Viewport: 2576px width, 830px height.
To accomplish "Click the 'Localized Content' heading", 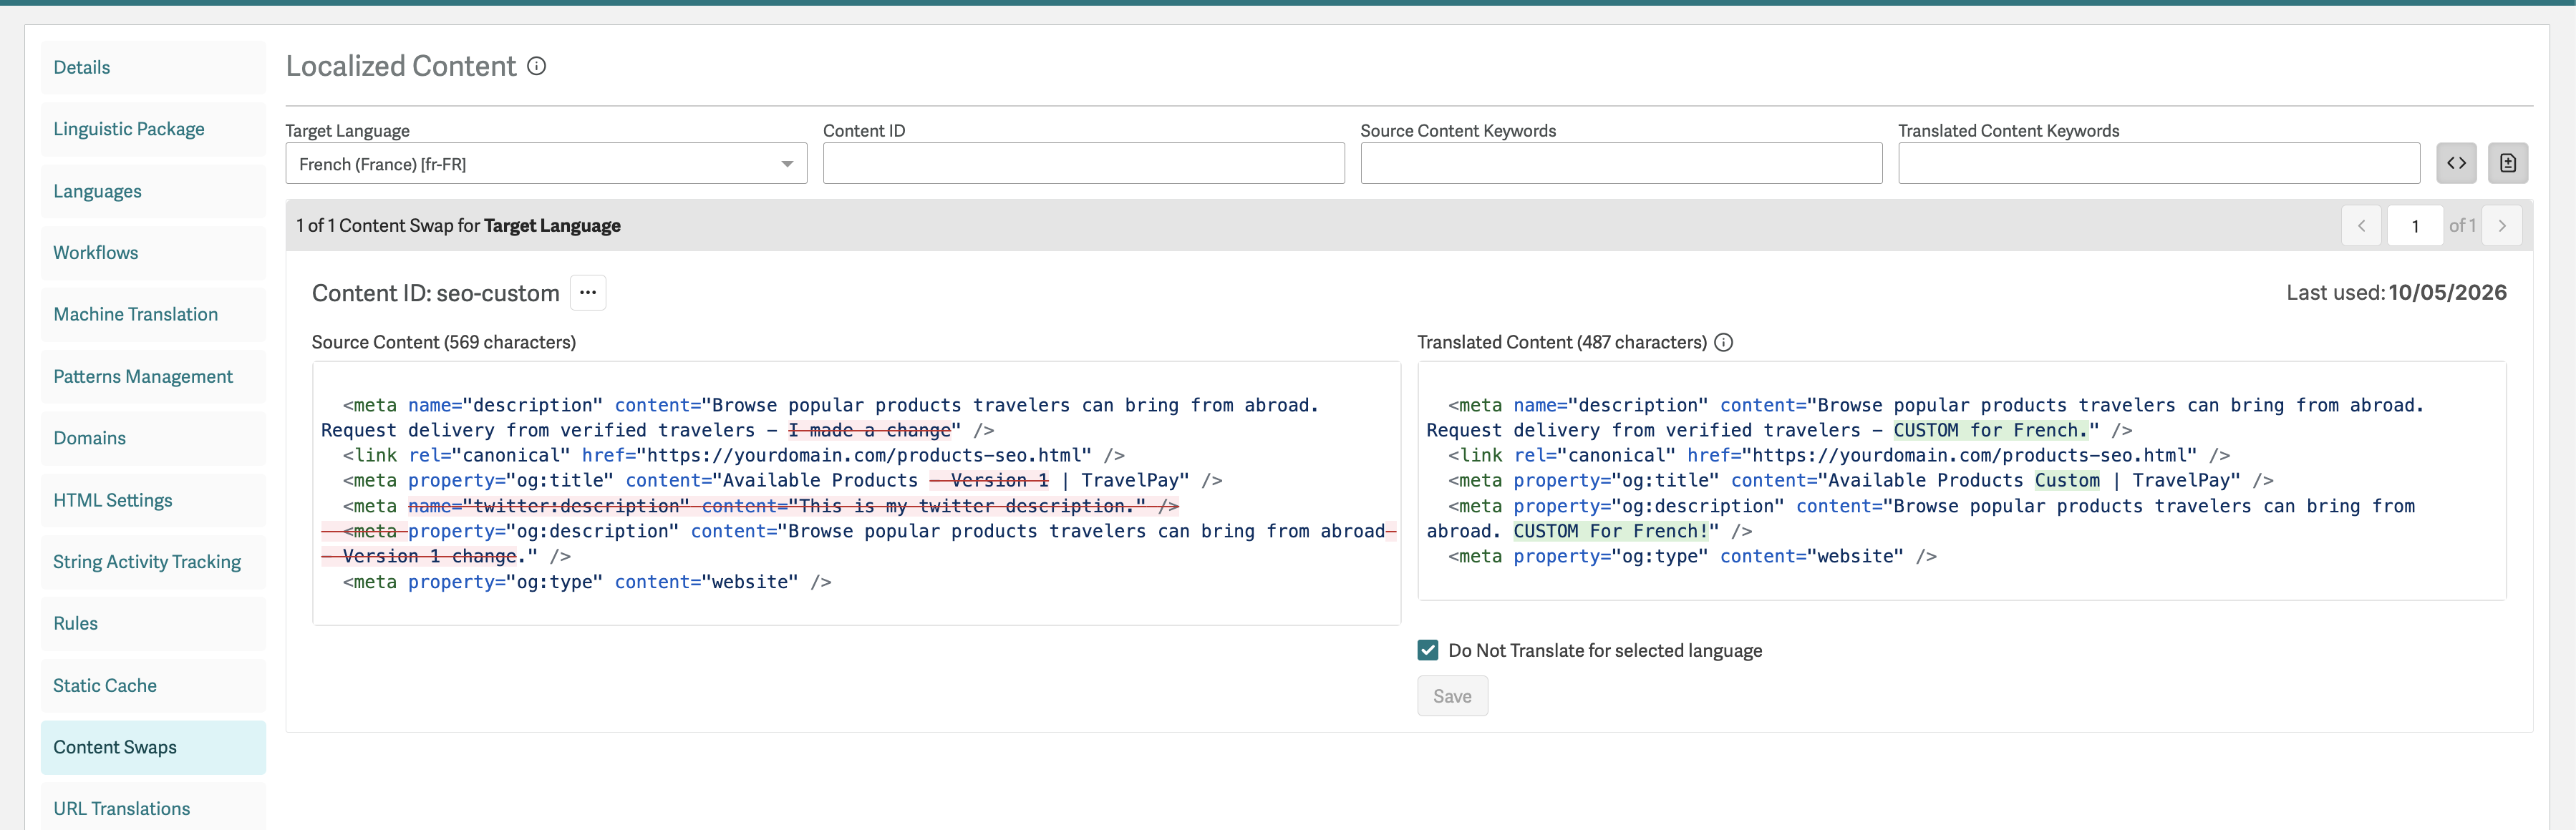I will point(401,66).
